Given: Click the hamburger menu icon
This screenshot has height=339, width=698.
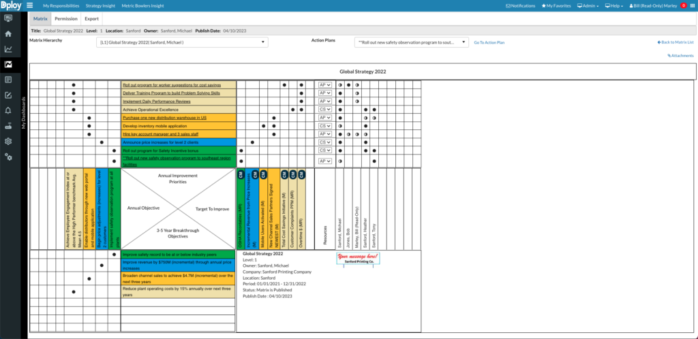Looking at the screenshot, I should 30,5.
